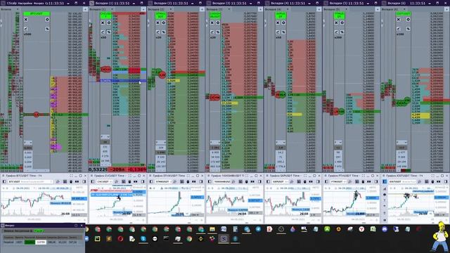Screen dimensions: 450x253
Task: Click the X cancel icon in BTCUSDT order book
Action: click(26, 20)
